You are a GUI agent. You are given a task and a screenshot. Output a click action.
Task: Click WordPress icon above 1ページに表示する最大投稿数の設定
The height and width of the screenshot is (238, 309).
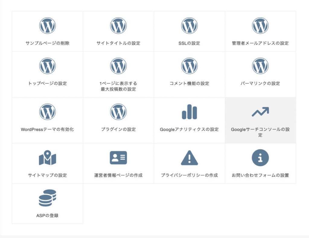[x=118, y=66]
